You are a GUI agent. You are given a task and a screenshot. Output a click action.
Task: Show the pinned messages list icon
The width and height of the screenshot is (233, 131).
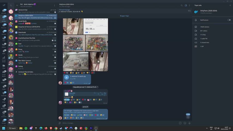(x=189, y=11)
